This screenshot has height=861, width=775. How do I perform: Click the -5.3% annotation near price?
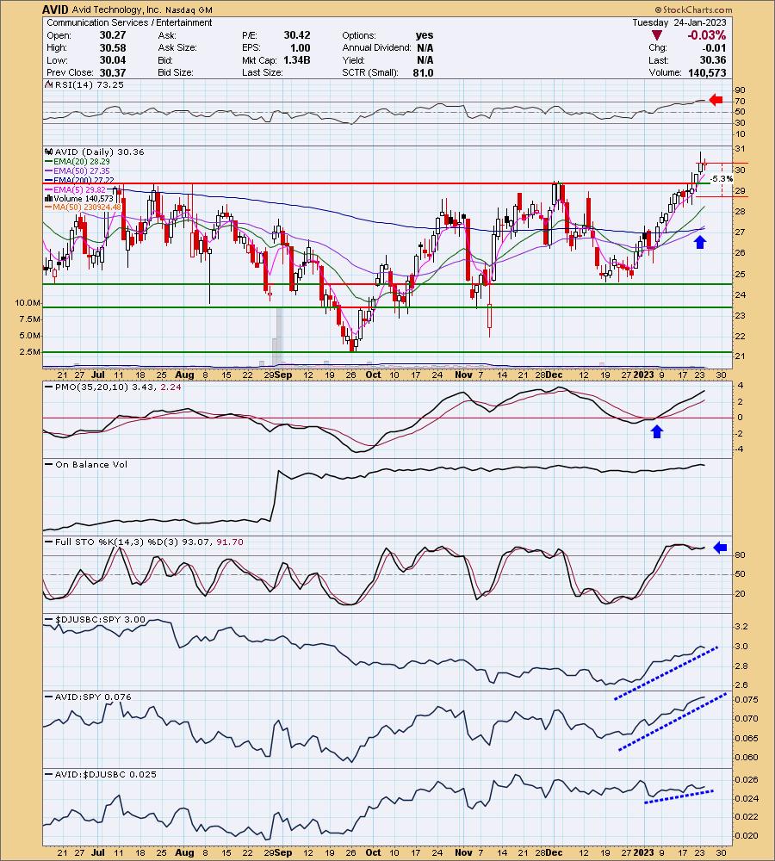pos(721,179)
